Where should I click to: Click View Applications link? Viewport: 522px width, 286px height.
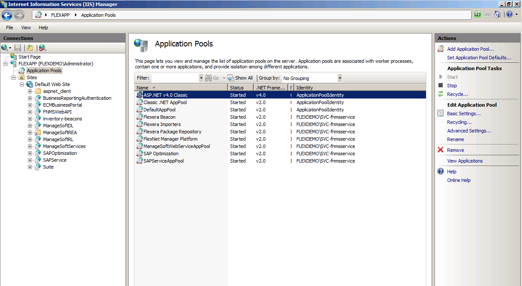click(465, 161)
